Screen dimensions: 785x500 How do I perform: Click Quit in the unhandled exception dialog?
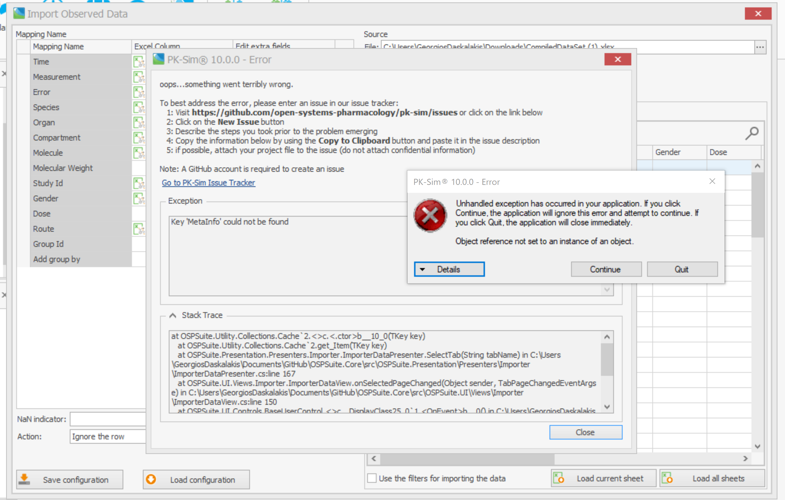[x=682, y=269]
